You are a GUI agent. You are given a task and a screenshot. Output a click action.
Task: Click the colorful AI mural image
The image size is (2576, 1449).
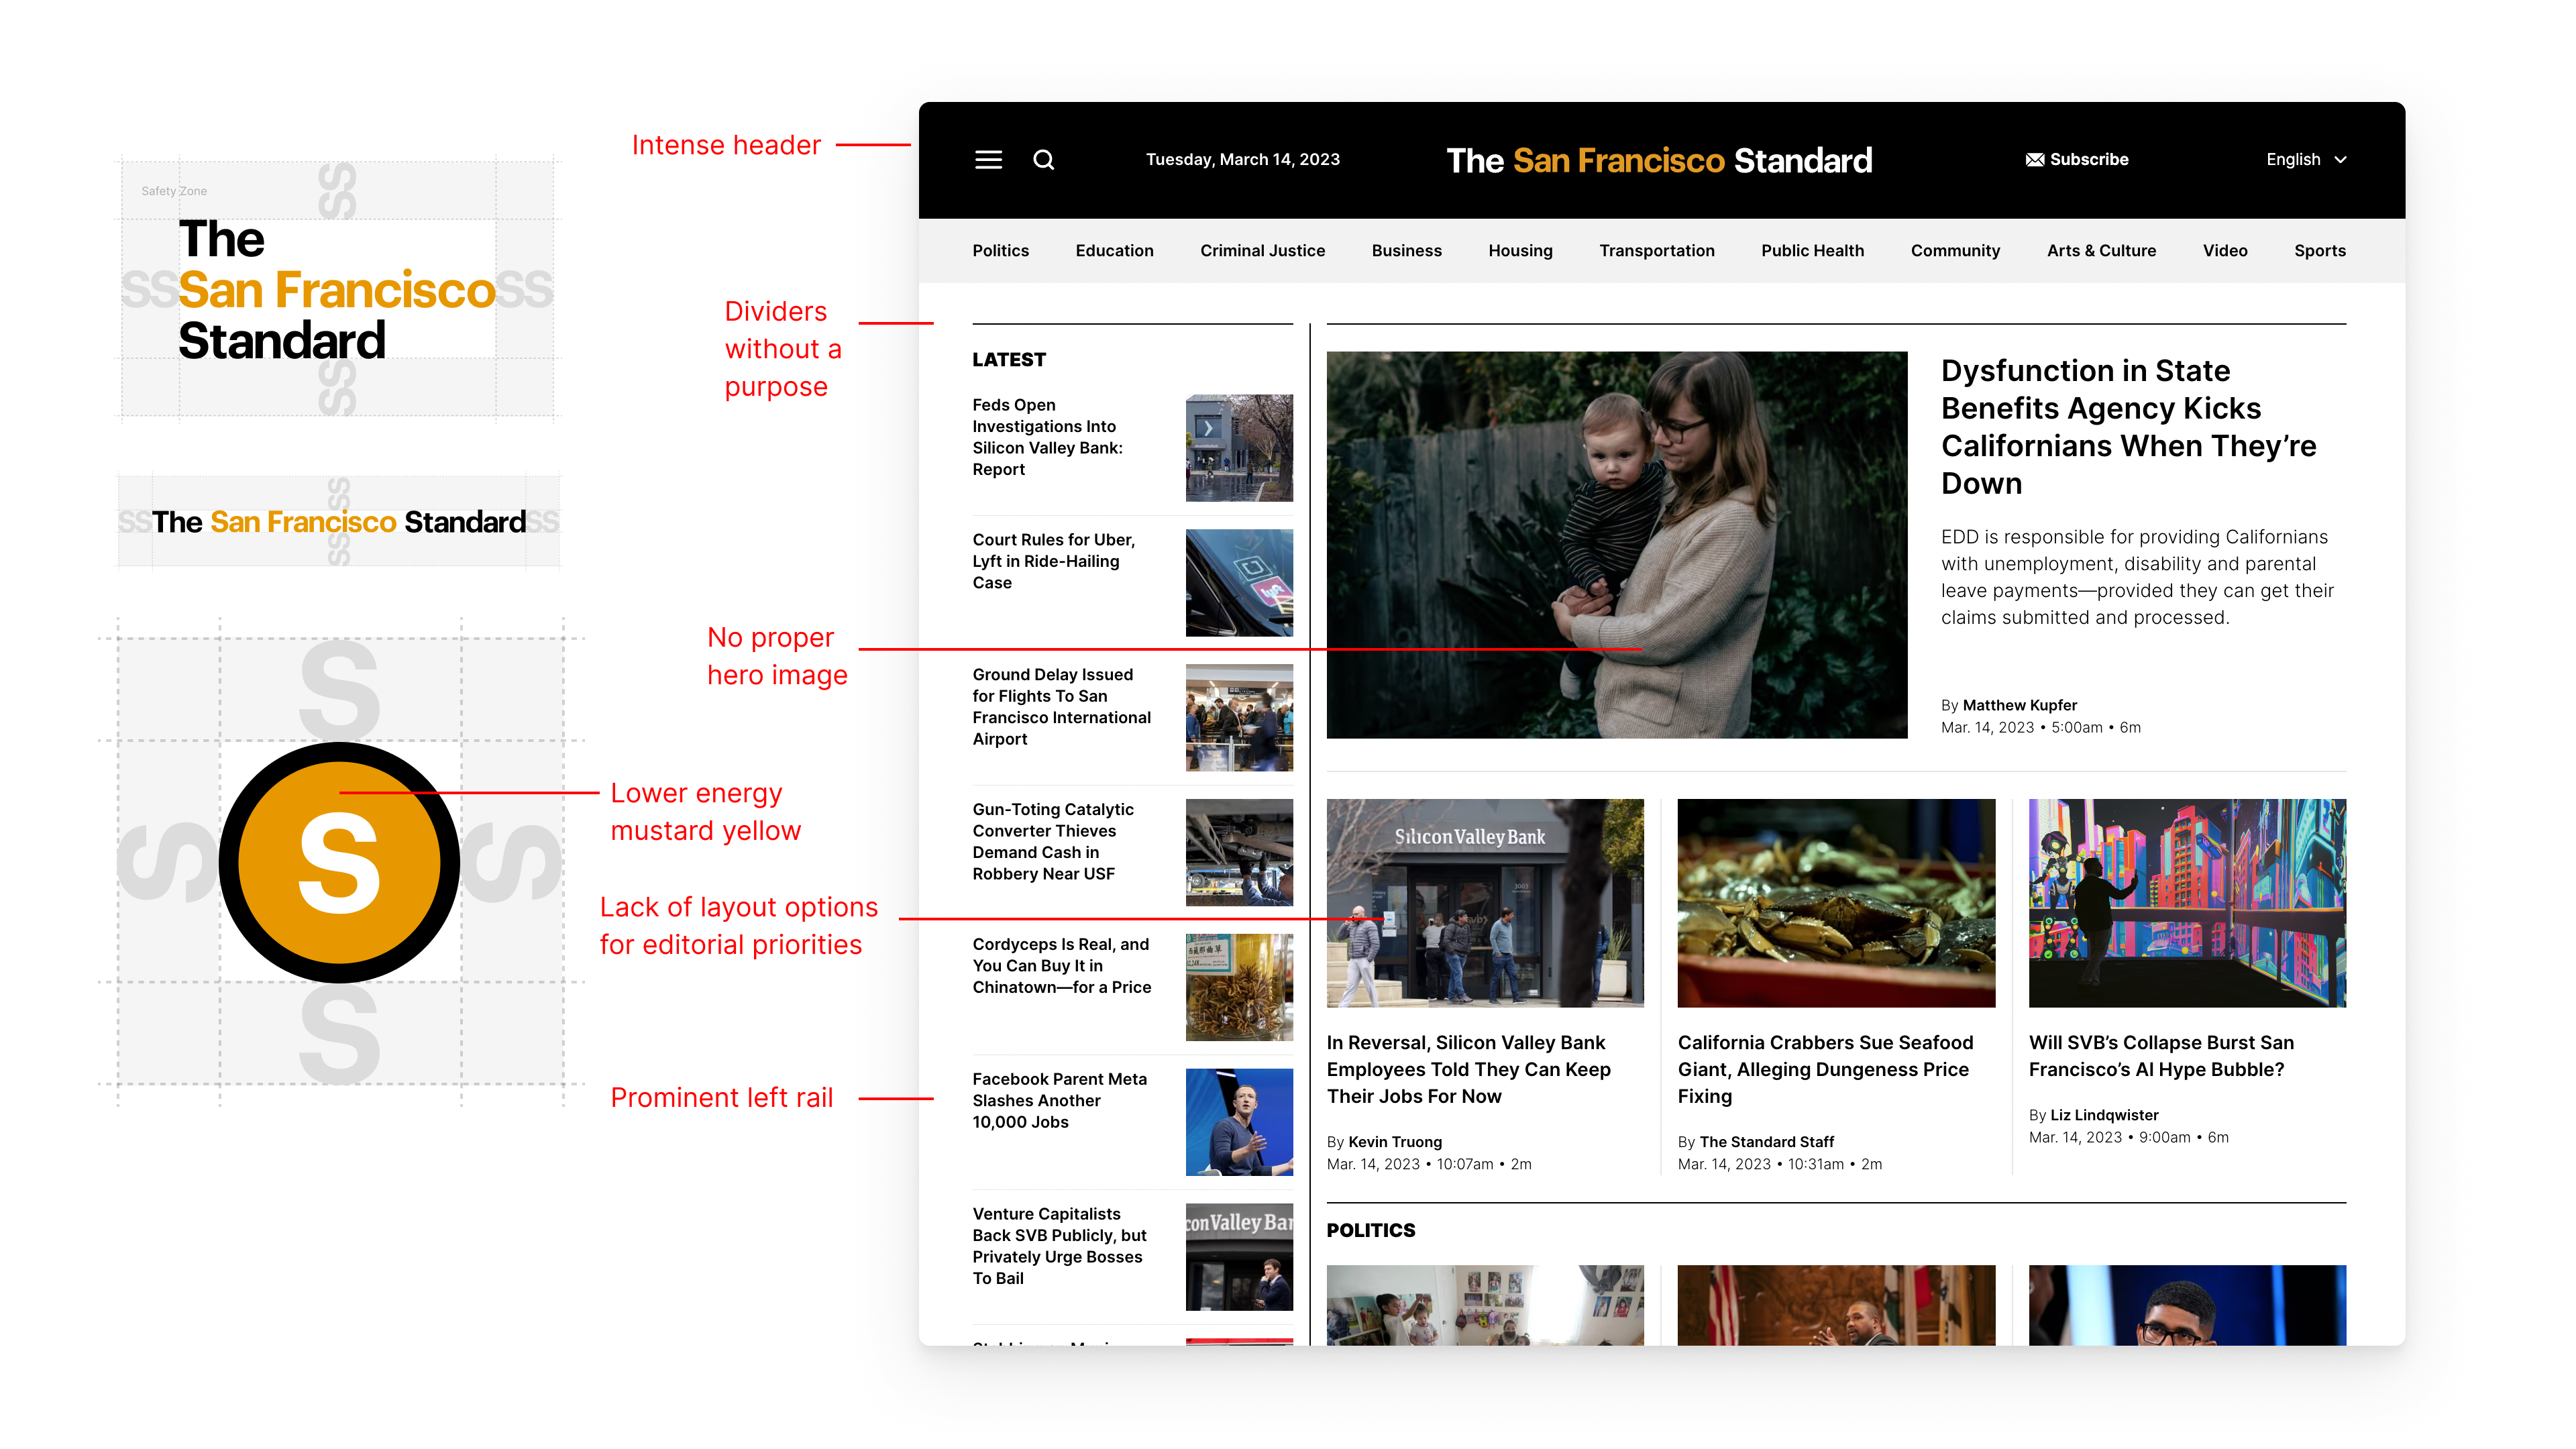[2187, 903]
